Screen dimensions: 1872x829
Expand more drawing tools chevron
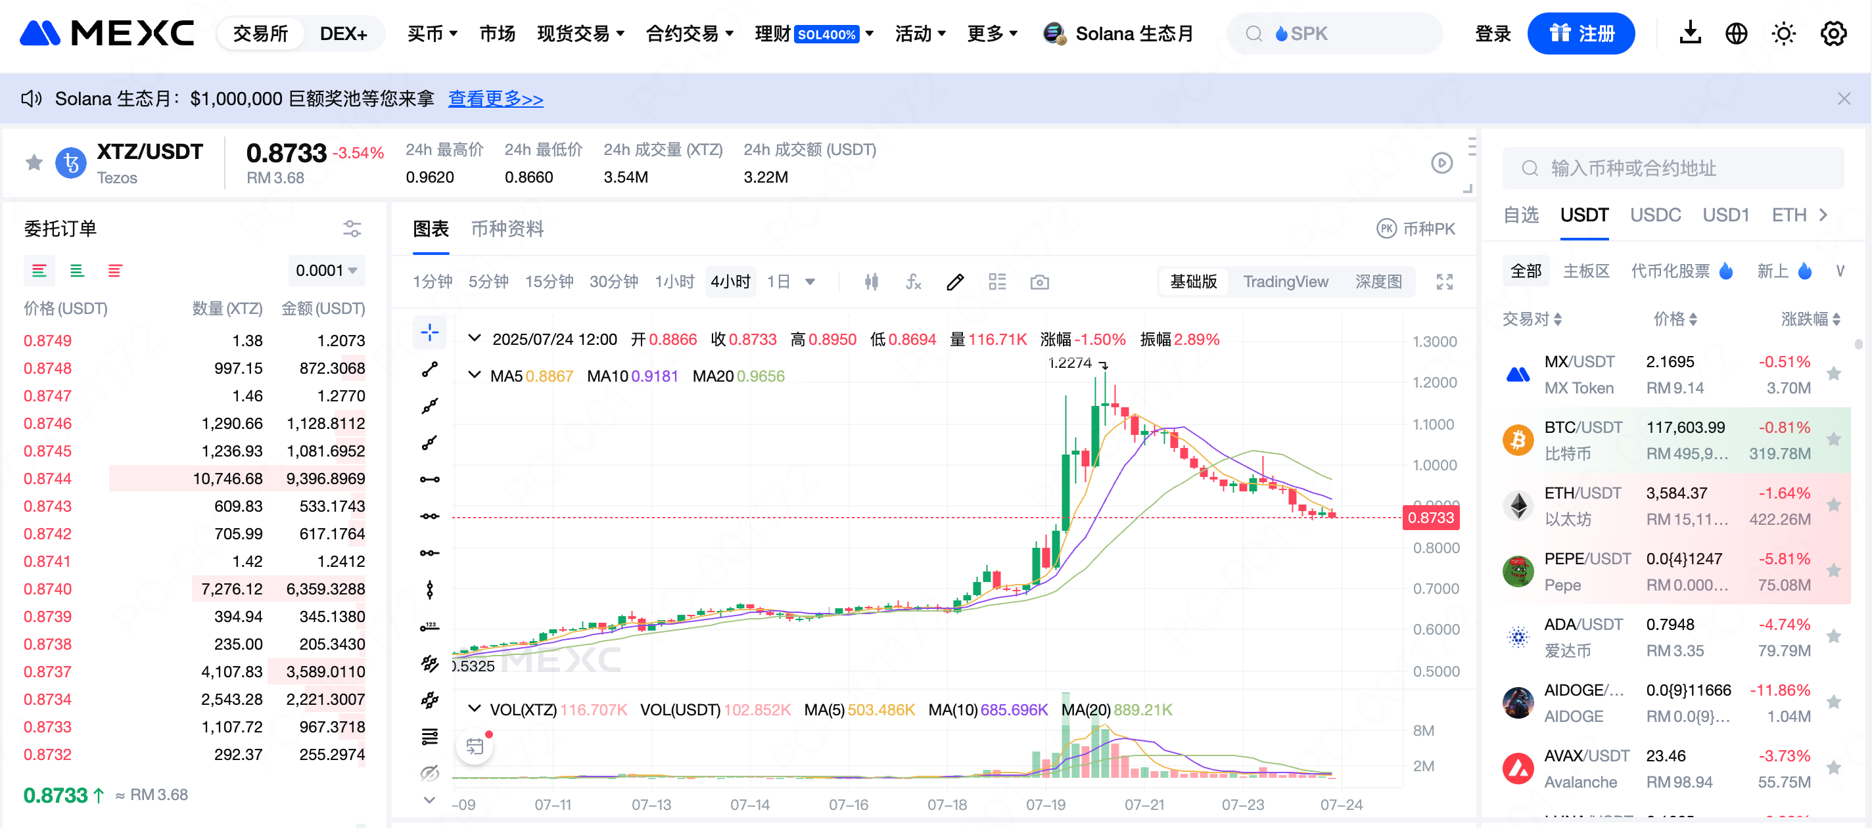pyautogui.click(x=429, y=801)
